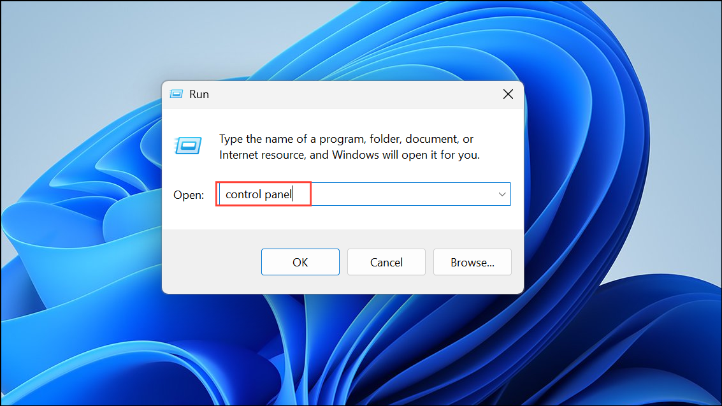Click the "Run" title text
Screen dimensions: 722x406
199,94
